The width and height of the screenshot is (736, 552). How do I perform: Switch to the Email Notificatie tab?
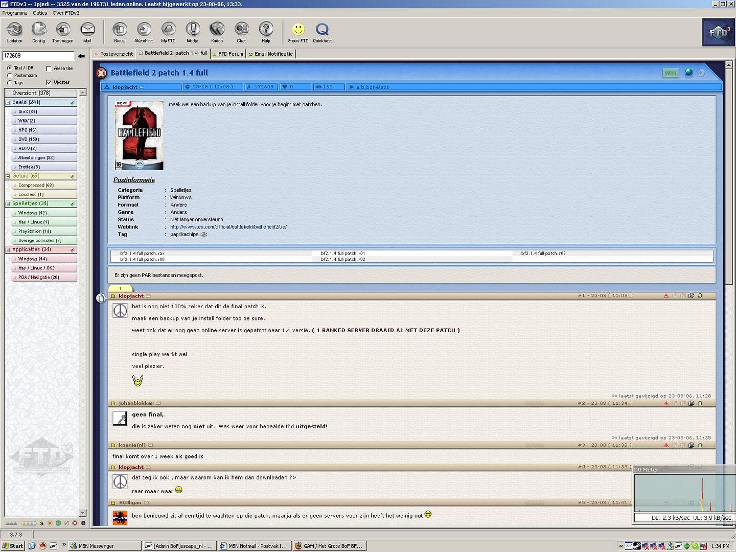[x=271, y=54]
